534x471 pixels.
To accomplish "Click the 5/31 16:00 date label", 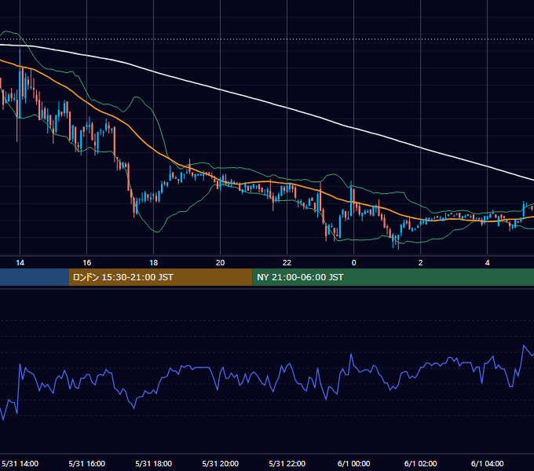I will [87, 463].
